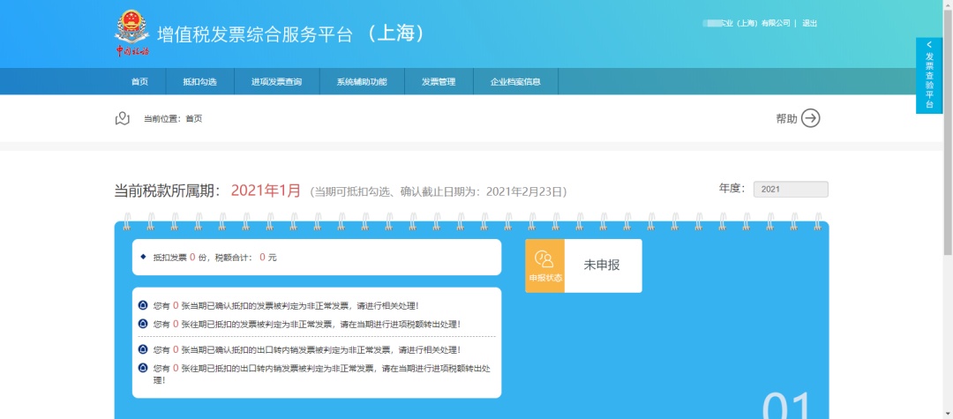Click the circled arrow help icon
Screen dimensions: 953x419
coord(810,118)
